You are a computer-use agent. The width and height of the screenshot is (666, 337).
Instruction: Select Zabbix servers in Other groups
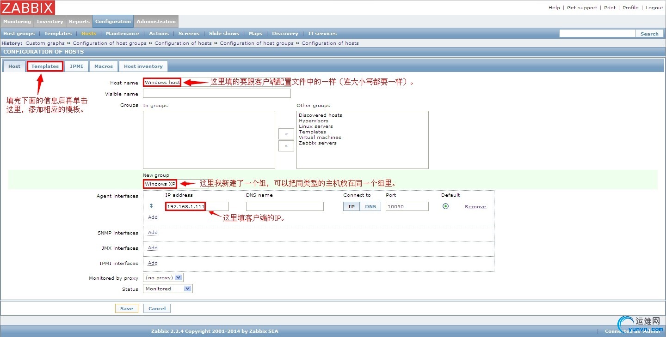[318, 143]
